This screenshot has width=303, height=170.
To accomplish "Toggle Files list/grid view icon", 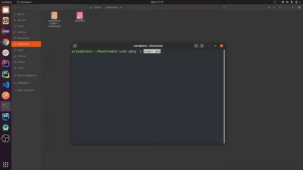I will click(269, 8).
